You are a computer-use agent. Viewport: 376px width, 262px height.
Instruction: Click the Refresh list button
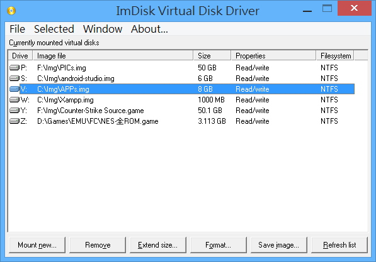pos(339,245)
